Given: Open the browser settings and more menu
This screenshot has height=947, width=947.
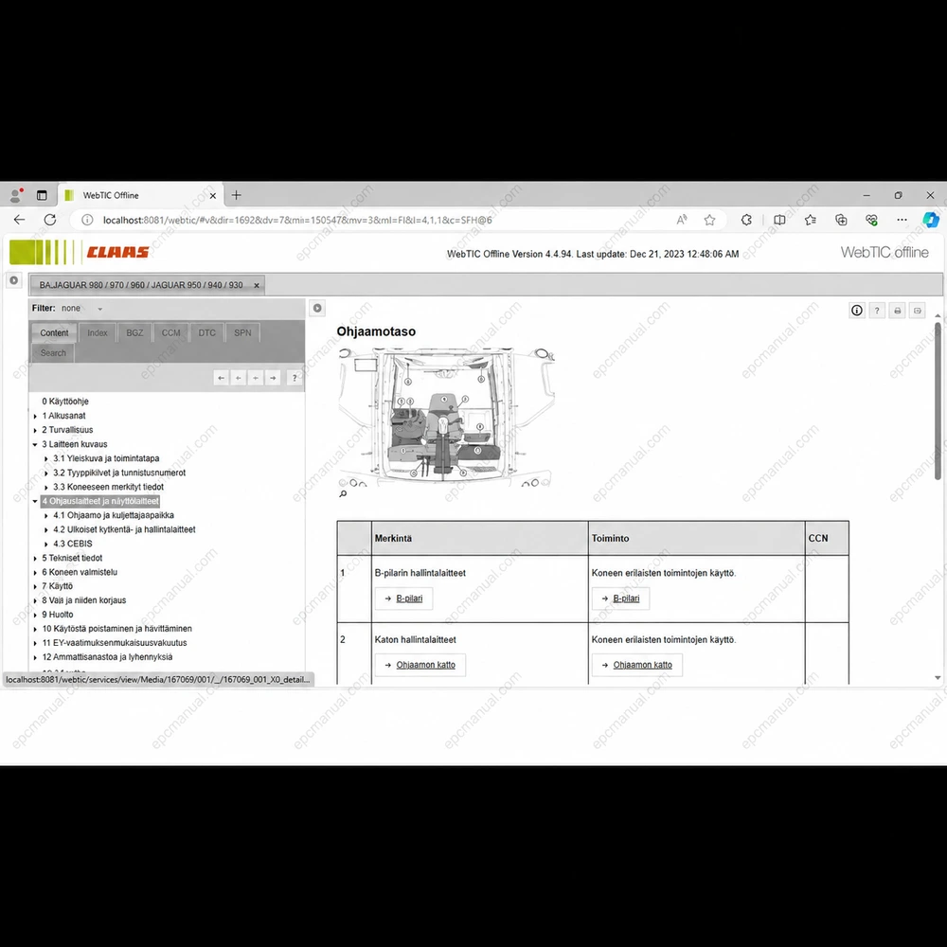Looking at the screenshot, I should coord(902,220).
